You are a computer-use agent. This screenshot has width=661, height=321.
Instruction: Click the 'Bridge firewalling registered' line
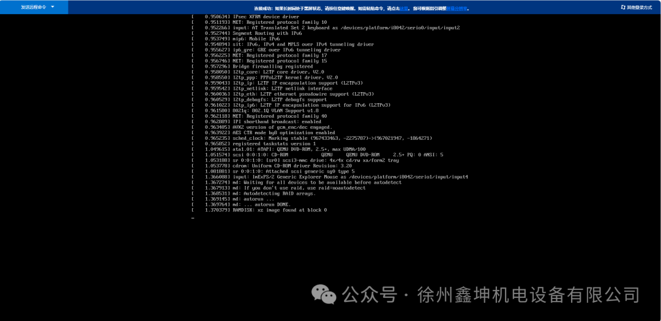coord(252,67)
